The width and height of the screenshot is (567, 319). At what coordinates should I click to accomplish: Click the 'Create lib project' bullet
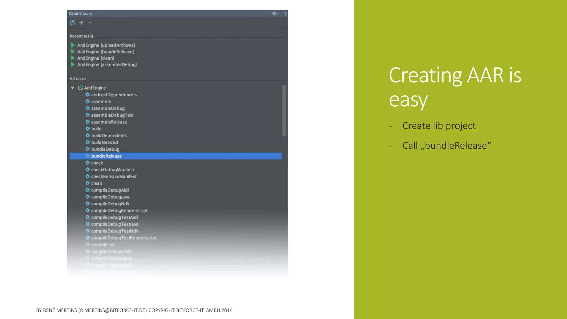439,126
